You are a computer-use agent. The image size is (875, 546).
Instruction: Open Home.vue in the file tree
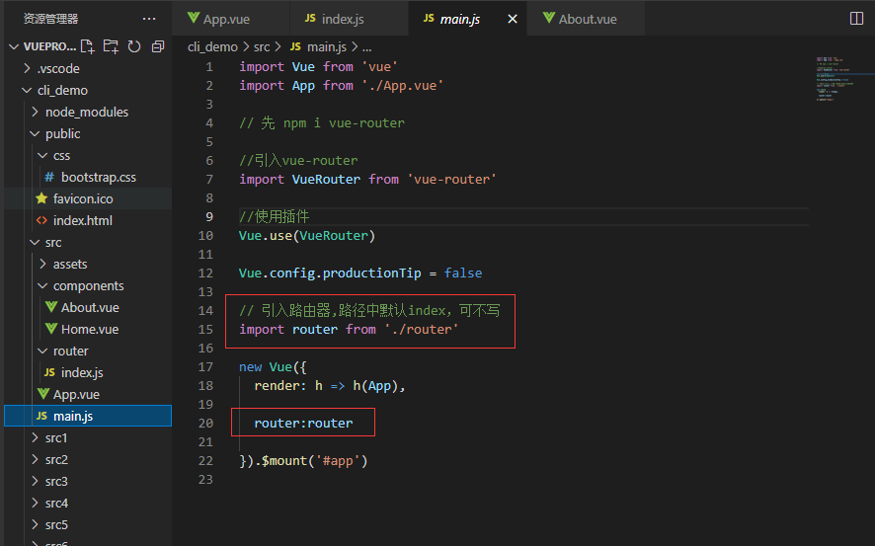click(88, 329)
